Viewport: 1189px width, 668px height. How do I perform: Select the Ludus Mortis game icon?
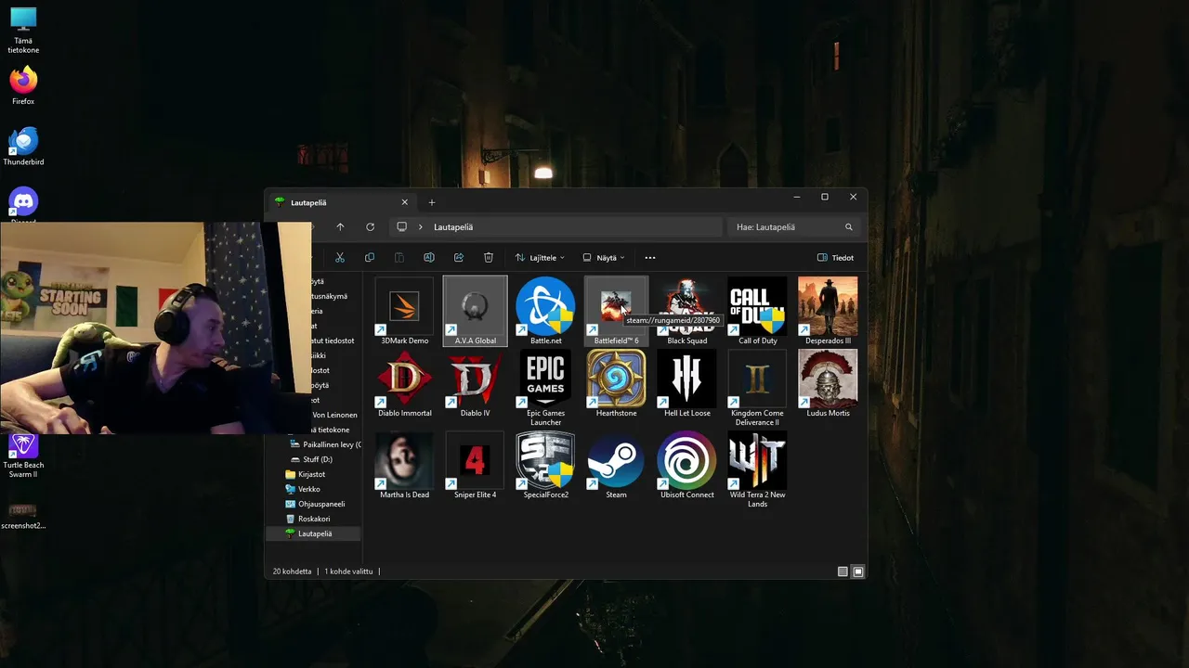[x=828, y=383]
